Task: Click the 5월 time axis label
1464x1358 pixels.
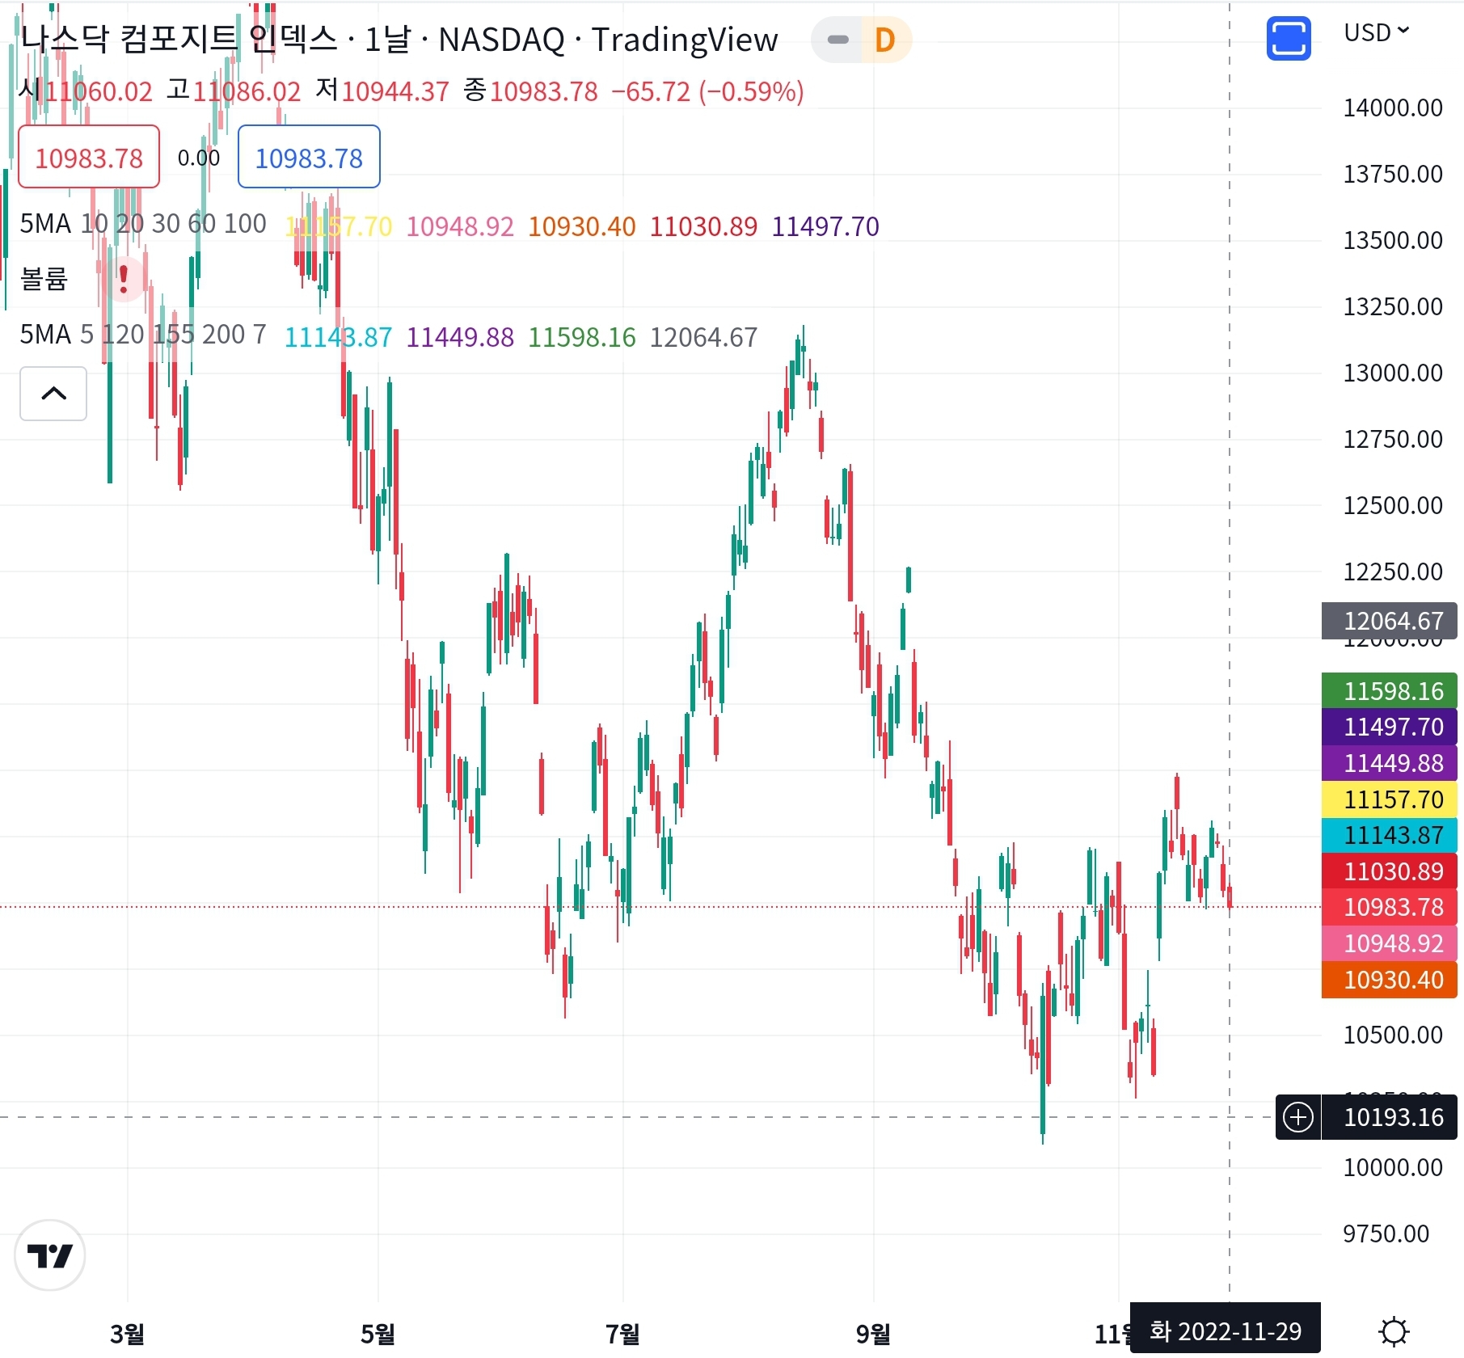Action: coord(378,1334)
